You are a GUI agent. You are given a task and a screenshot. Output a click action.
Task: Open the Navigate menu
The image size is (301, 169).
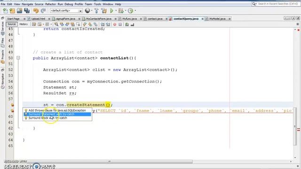27,4
